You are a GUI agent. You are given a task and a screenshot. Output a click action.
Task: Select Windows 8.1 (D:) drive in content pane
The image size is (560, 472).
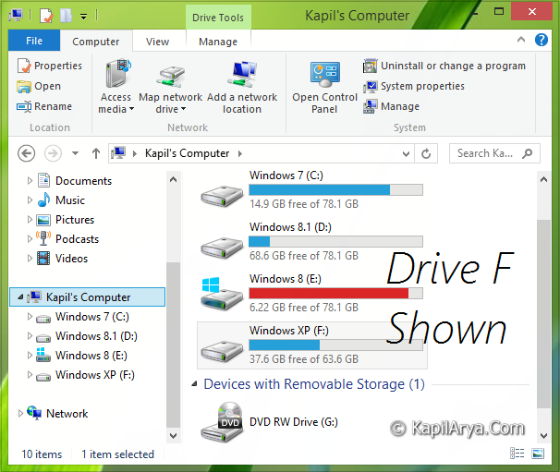point(311,242)
